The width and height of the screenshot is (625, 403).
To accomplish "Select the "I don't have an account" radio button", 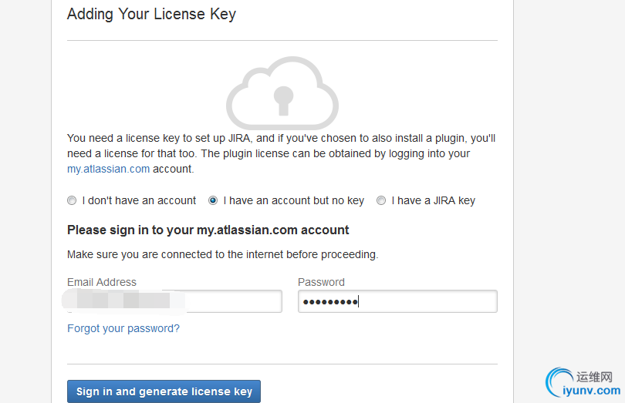I will coord(72,200).
